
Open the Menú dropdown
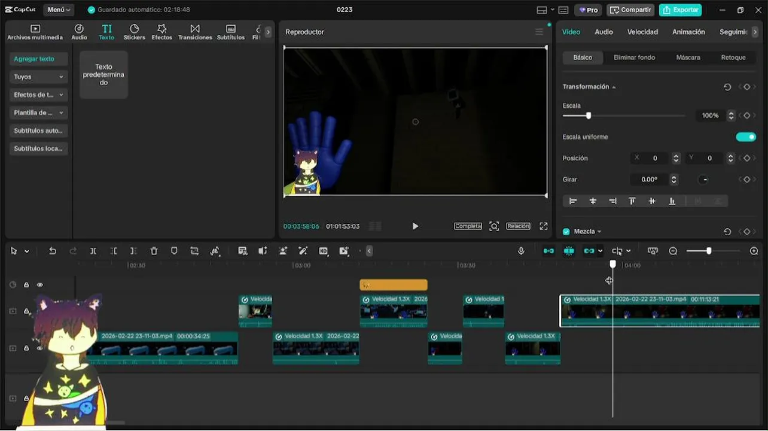coord(59,10)
